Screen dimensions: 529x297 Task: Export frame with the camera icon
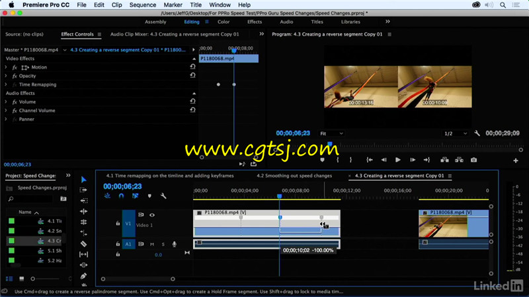pyautogui.click(x=474, y=160)
